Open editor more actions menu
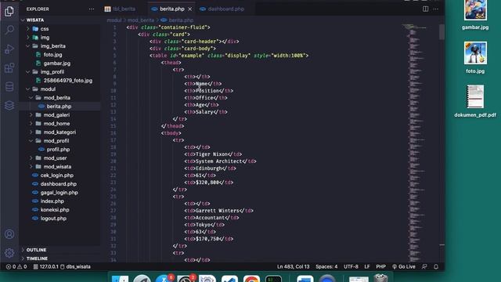The height and width of the screenshot is (282, 501). [435, 9]
